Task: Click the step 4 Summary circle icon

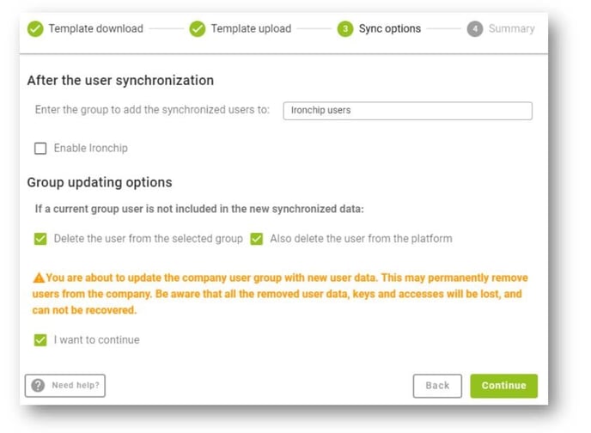Action: (474, 29)
